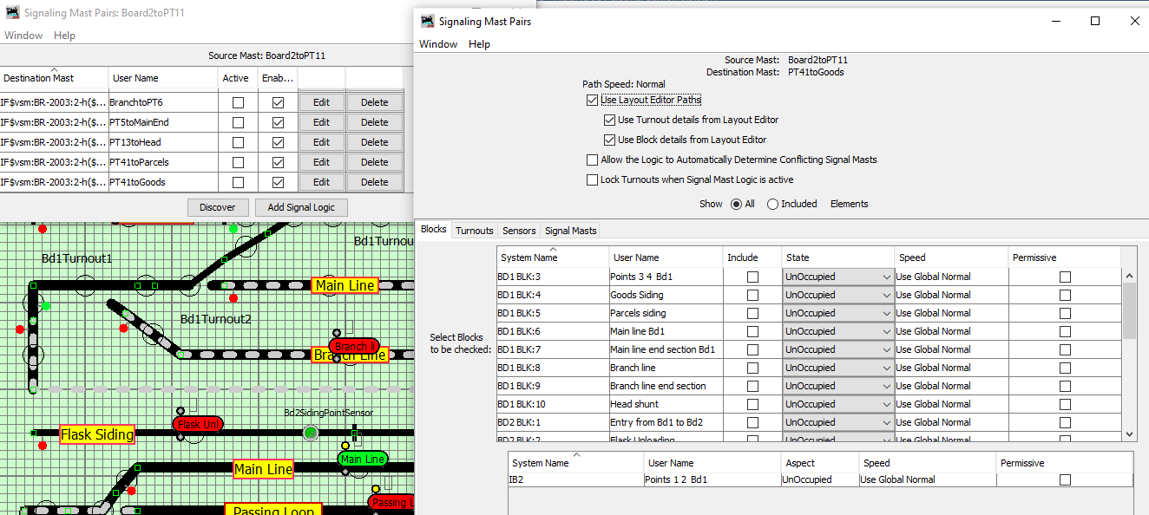Click Edit for PT41toGoods mast pair

tap(321, 182)
